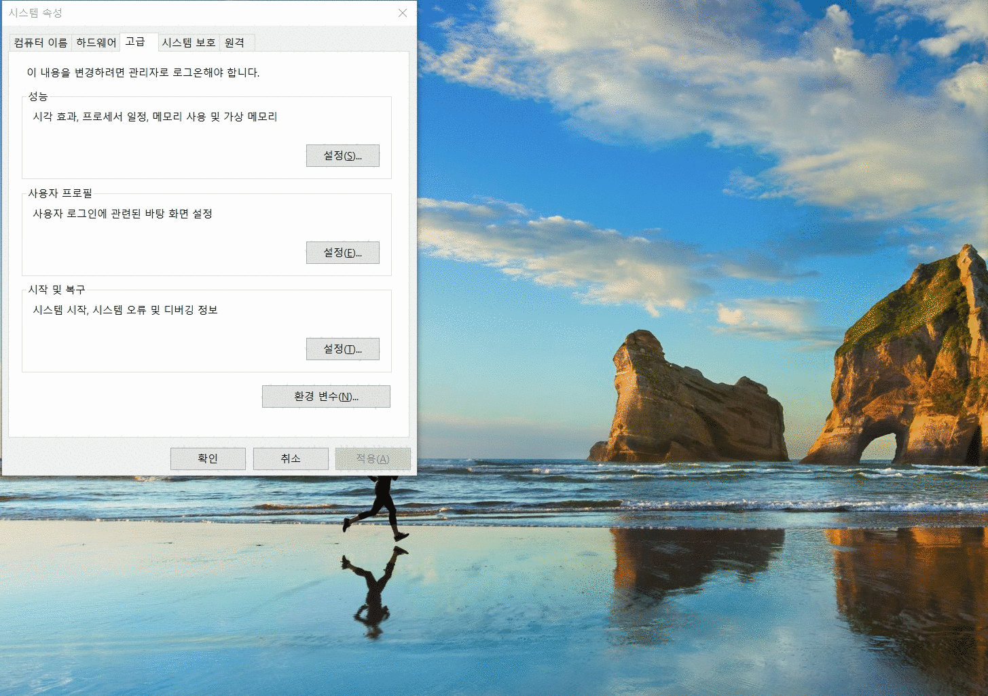Go to the 시스템 보호 tab
Screen dimensions: 988x696
pyautogui.click(x=189, y=43)
